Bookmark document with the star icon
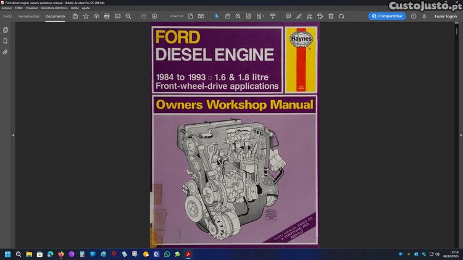 pos(86,16)
